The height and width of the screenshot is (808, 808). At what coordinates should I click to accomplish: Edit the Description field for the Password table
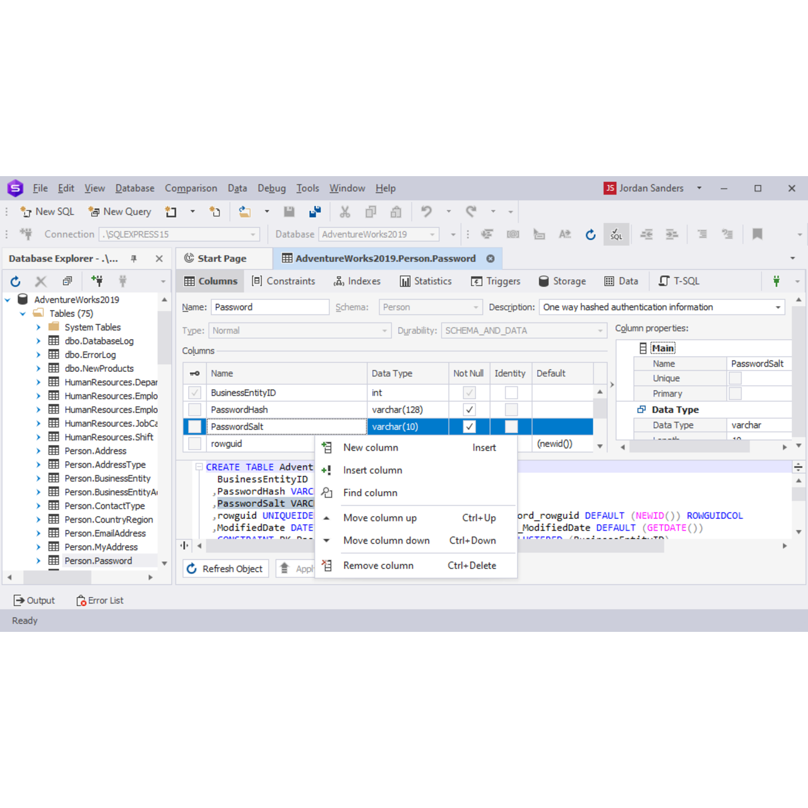656,307
